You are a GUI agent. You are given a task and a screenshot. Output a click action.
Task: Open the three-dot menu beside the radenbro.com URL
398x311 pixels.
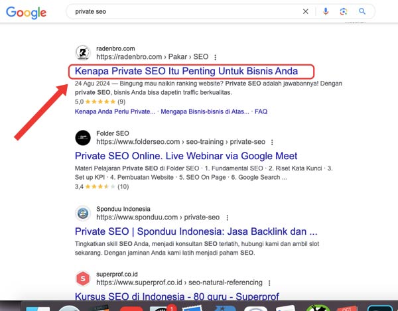tap(215, 57)
